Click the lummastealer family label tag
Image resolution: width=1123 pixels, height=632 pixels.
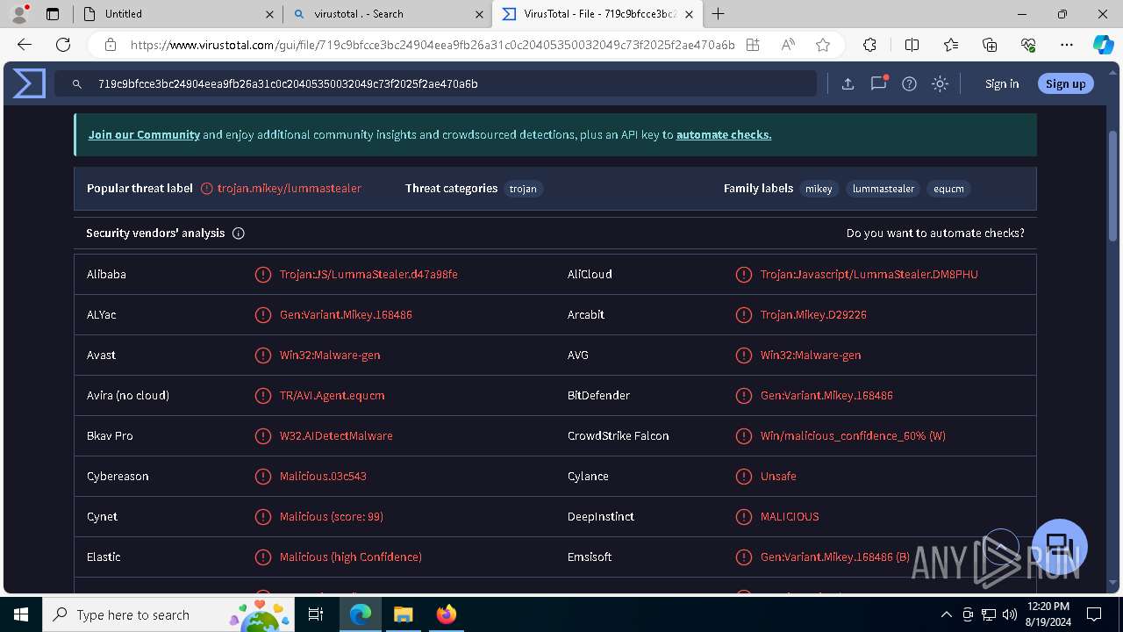[x=883, y=189]
